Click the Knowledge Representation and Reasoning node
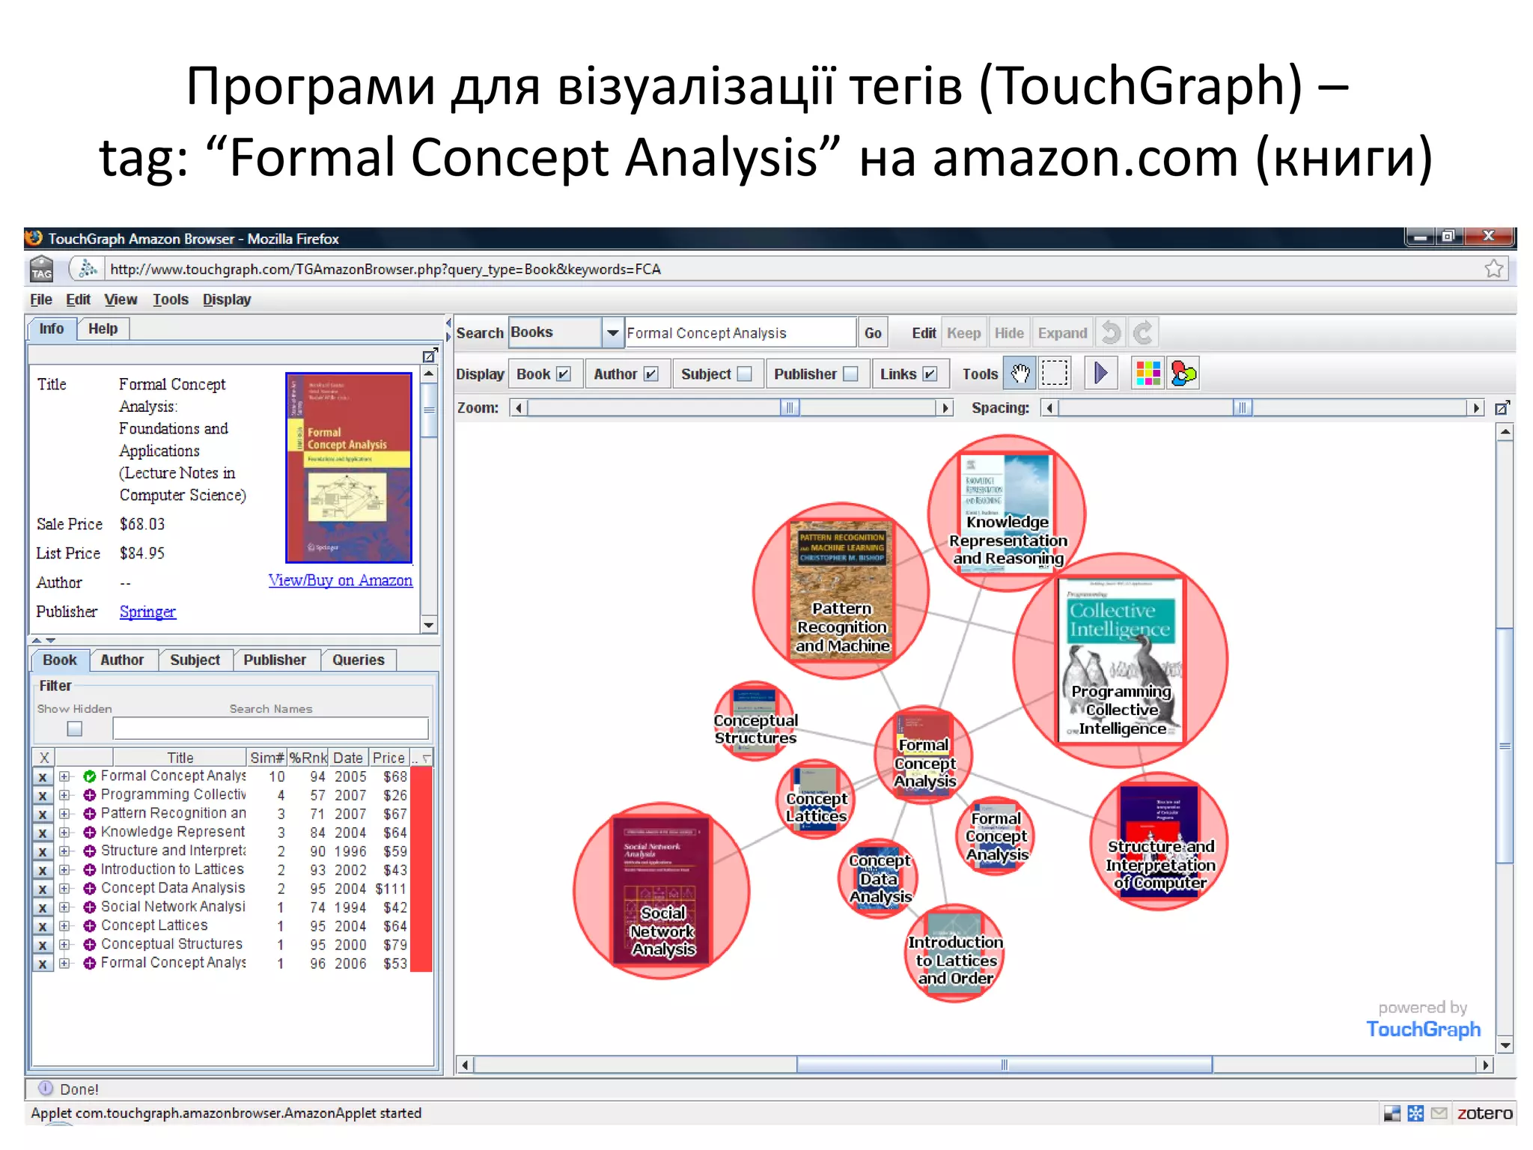 1007,514
